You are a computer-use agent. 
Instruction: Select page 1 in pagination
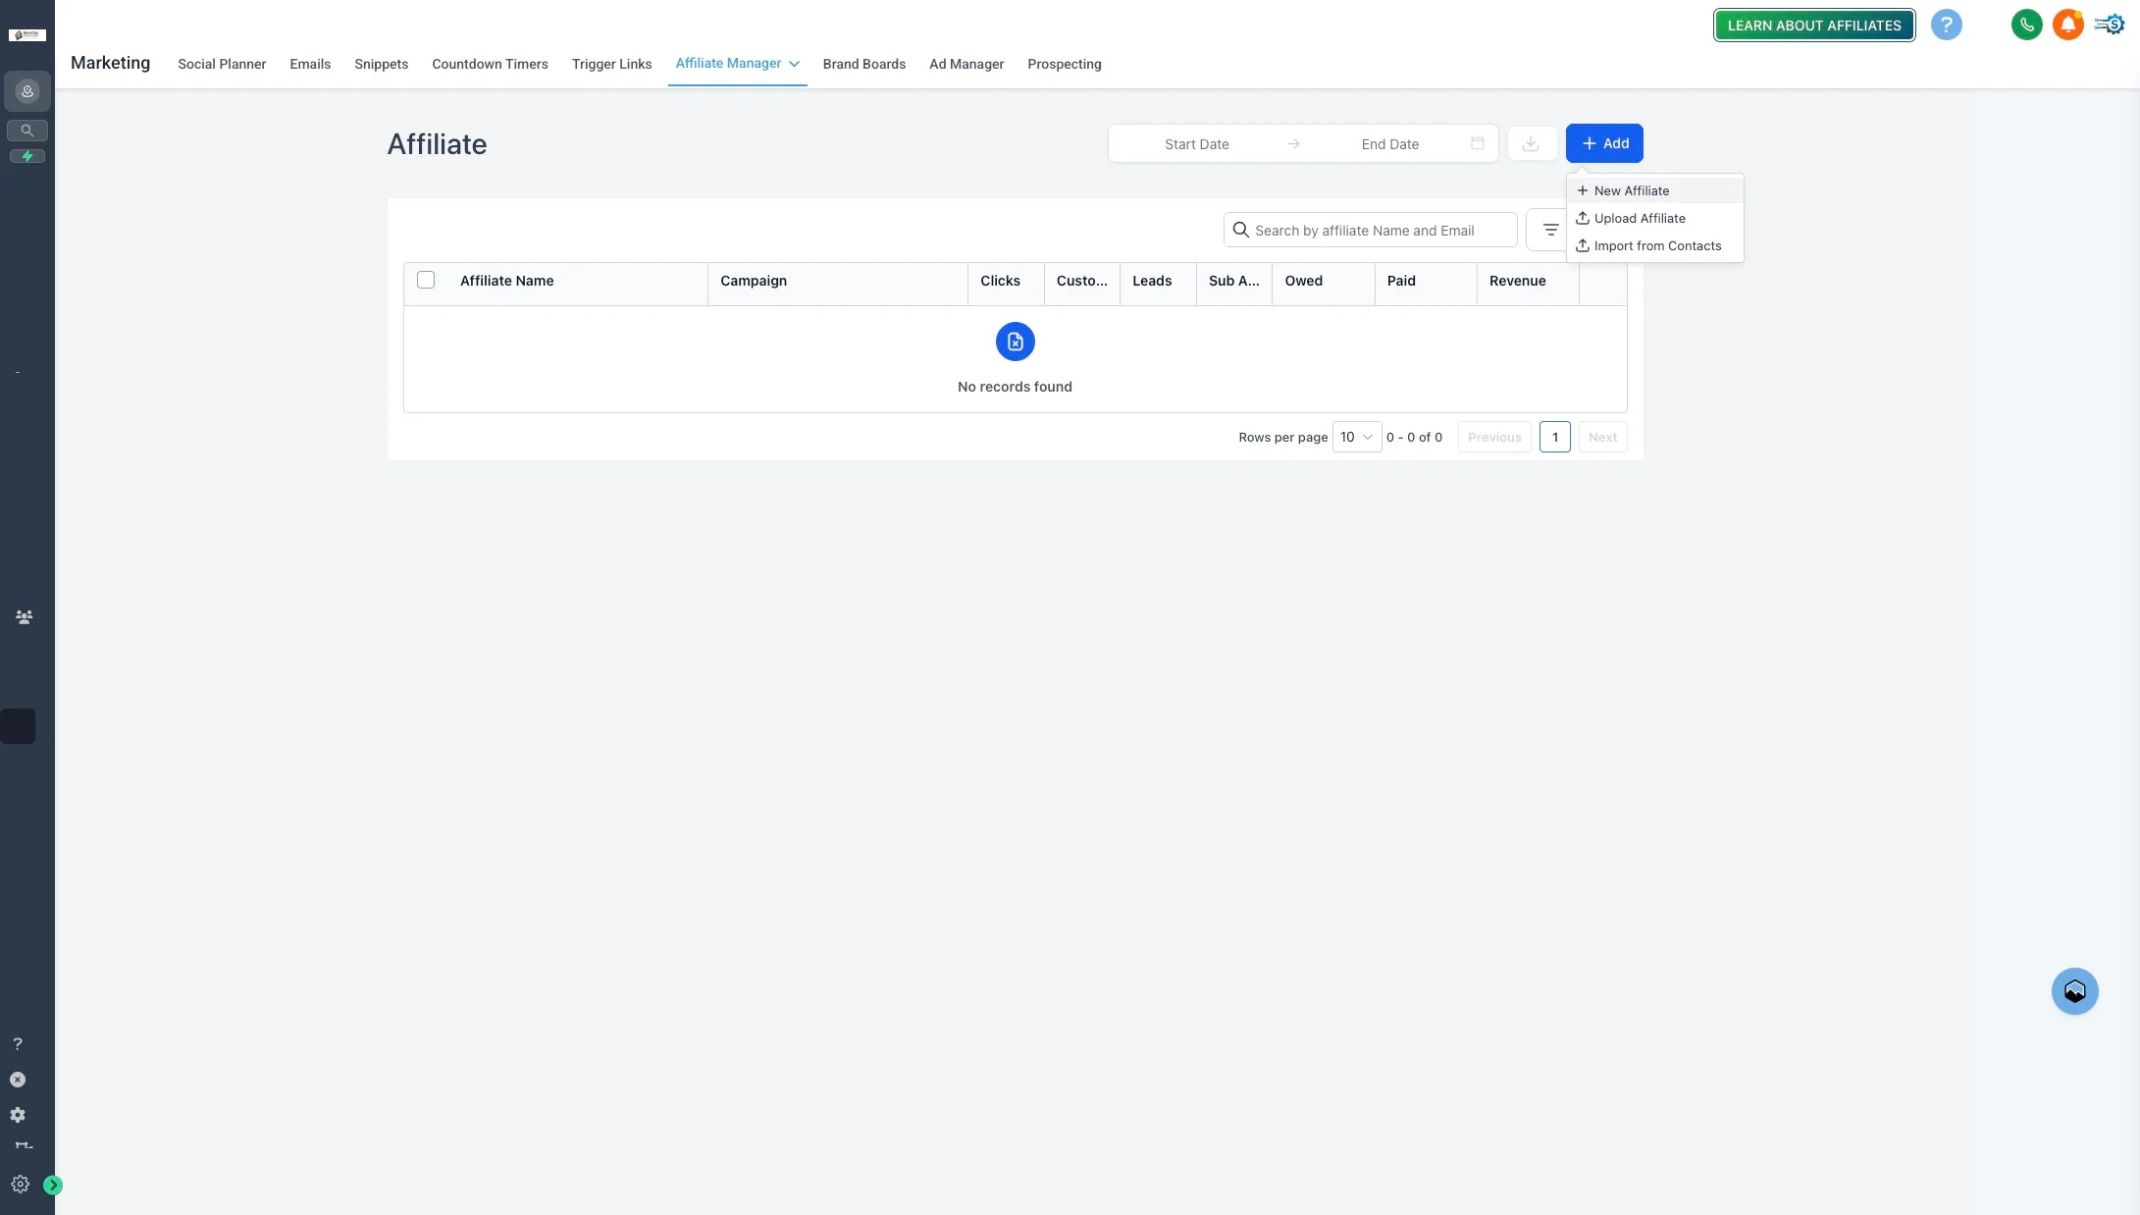(1554, 437)
